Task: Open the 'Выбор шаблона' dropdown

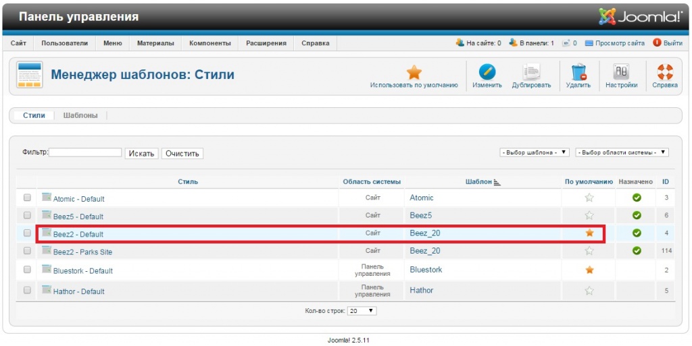Action: [x=535, y=152]
